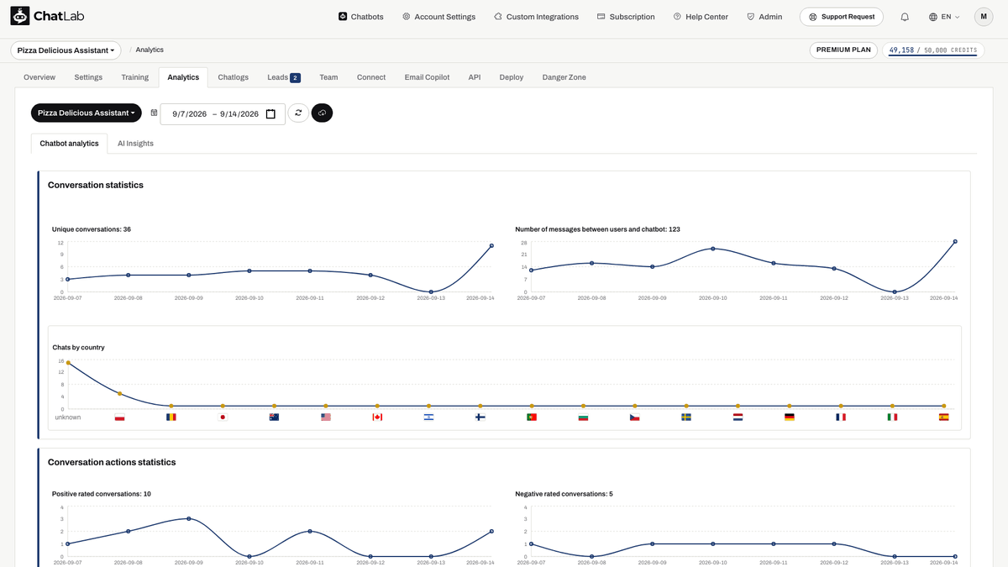1008x567 pixels.
Task: Click the Portugal flag on country chart
Action: coord(532,417)
